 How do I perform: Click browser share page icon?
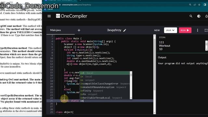(195, 5)
